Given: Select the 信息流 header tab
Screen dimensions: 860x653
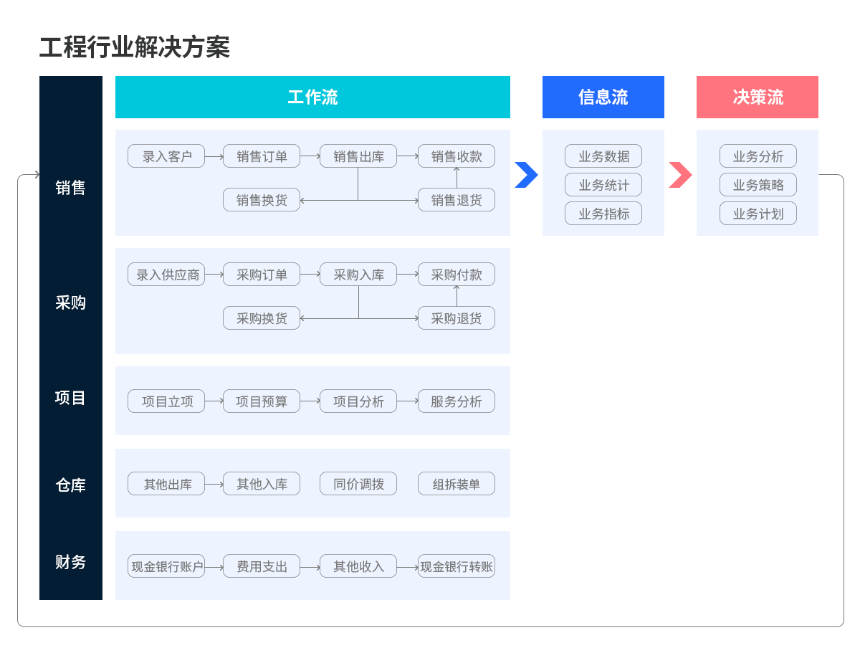Looking at the screenshot, I should (x=603, y=97).
